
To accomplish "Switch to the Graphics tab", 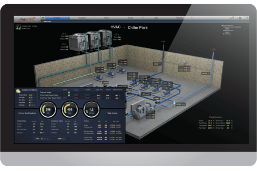I will (57, 18).
